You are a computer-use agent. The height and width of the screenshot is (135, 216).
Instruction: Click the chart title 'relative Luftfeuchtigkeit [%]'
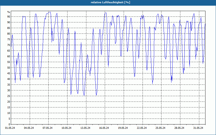110,2
